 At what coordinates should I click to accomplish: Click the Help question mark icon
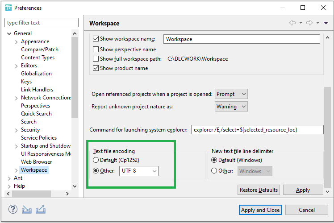(13, 209)
